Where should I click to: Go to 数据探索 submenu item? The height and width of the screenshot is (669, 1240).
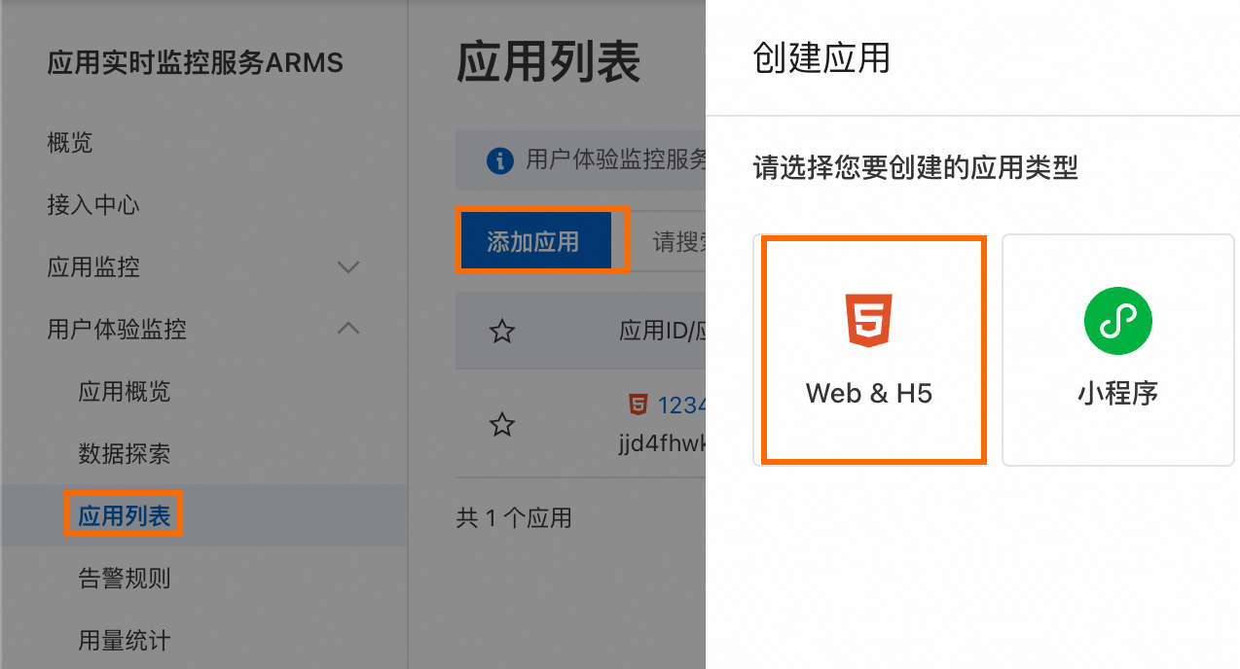[125, 454]
